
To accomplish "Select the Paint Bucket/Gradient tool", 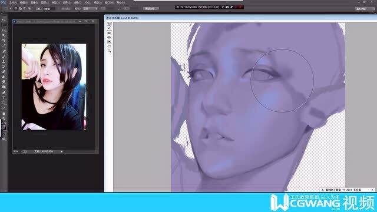I will [4, 77].
